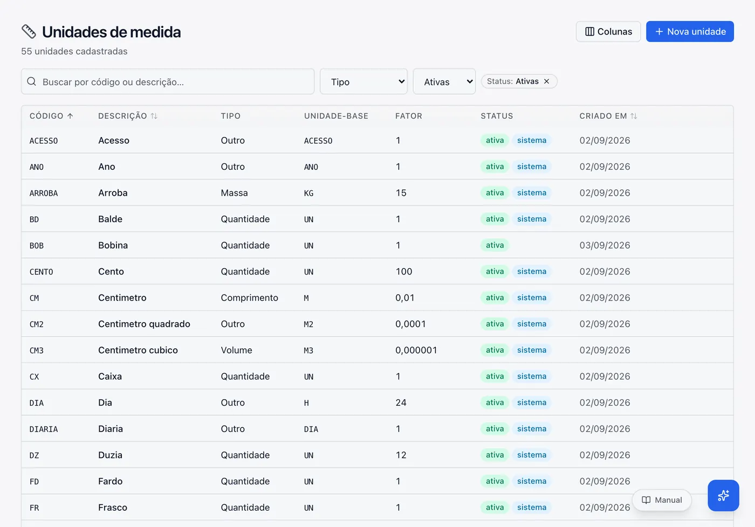Viewport: 755px width, 527px height.
Task: Select the Bobina description cell
Action: pyautogui.click(x=113, y=245)
